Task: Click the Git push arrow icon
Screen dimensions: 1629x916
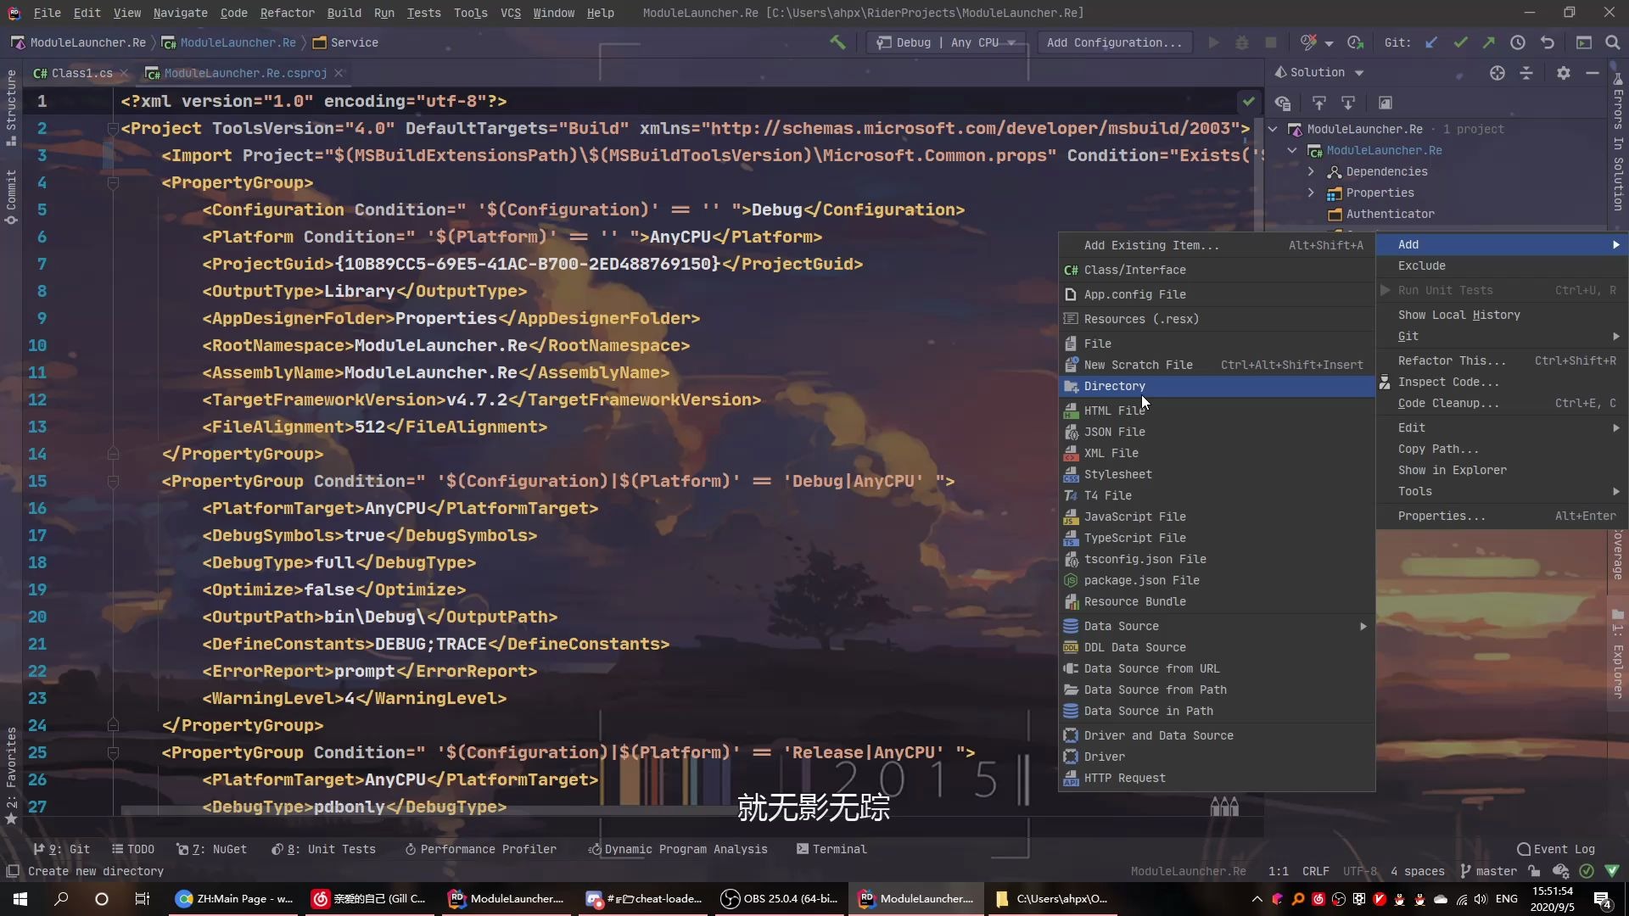Action: pos(1489,42)
